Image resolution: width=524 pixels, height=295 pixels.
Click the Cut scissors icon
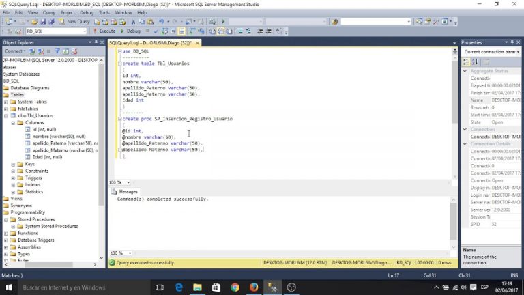click(x=133, y=22)
